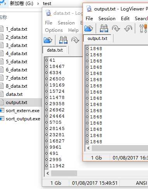Click scroll-left arrow in output.txt window
Screen dimensions: 148x189
pos(88,148)
